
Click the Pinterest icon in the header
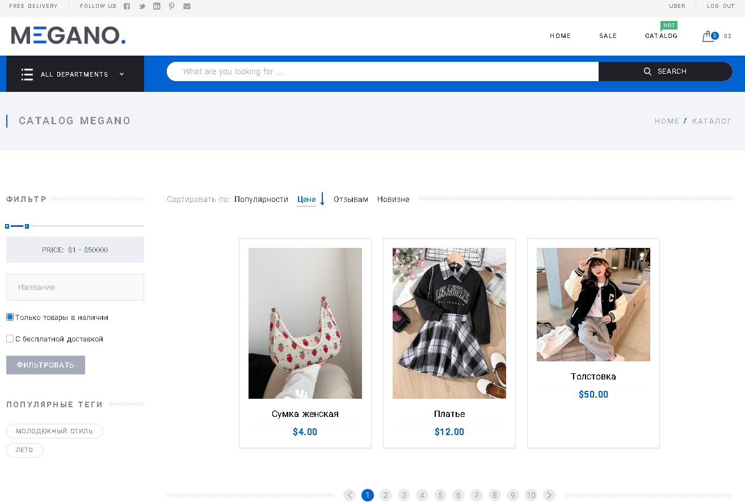(x=171, y=6)
